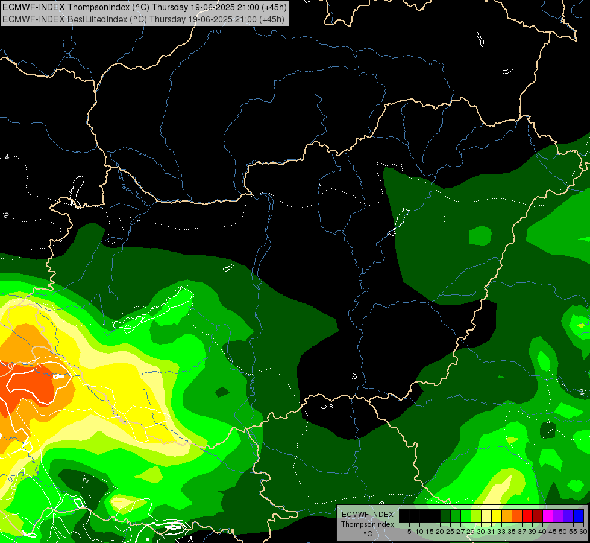Click the legend tick value '33'
The image size is (590, 543).
pyautogui.click(x=502, y=532)
